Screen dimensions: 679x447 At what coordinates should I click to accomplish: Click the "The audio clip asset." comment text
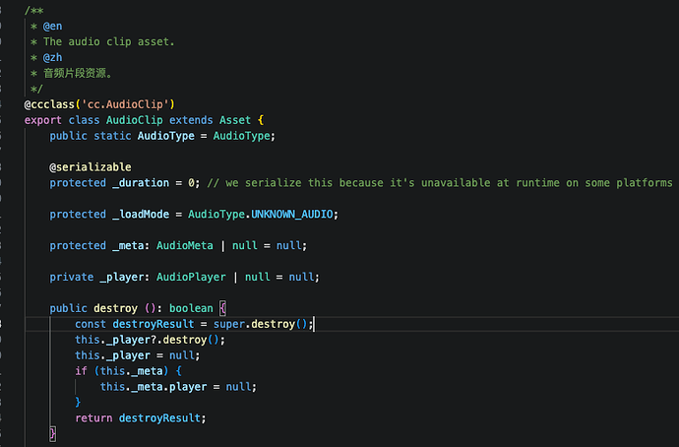click(106, 41)
